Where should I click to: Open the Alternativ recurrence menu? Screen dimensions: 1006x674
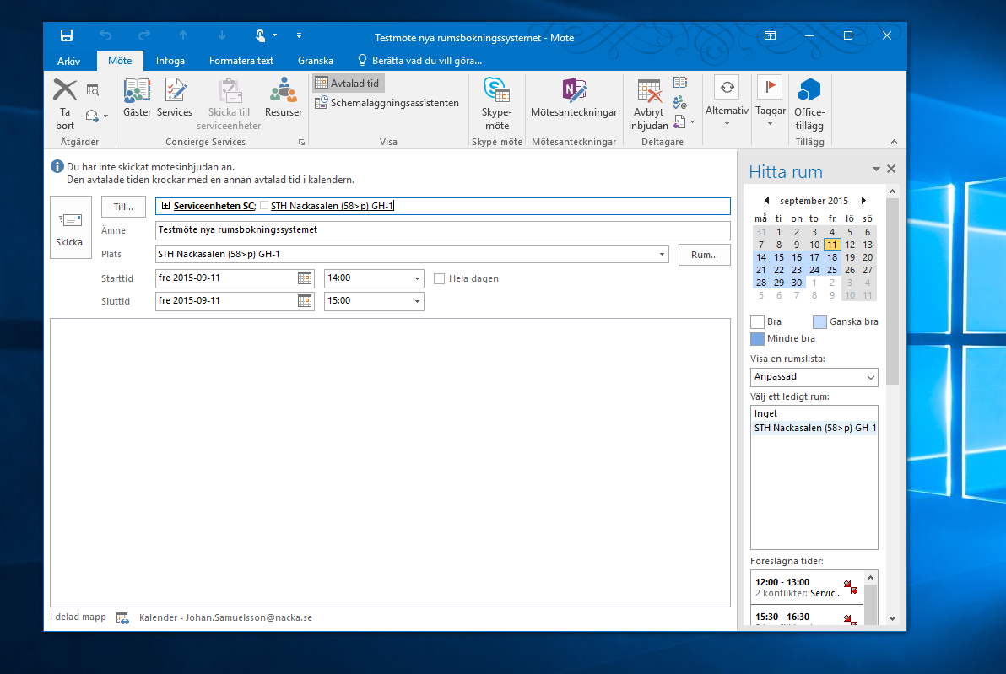point(727,100)
